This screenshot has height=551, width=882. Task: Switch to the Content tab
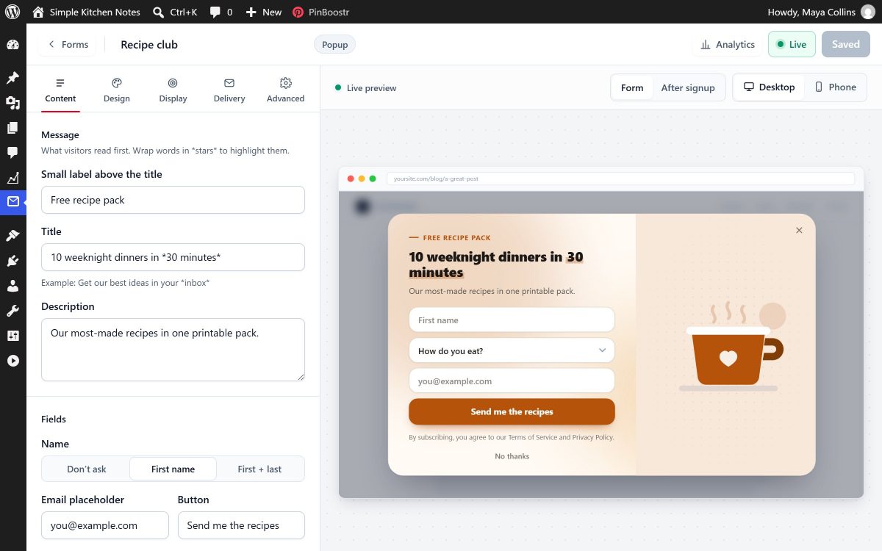pyautogui.click(x=60, y=90)
